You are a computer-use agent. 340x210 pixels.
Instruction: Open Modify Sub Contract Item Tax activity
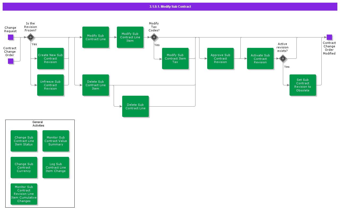coord(175,58)
